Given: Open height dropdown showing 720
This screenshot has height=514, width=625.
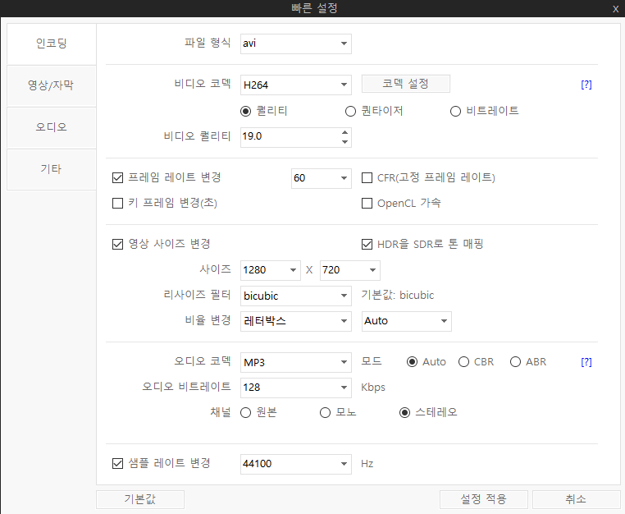Looking at the screenshot, I should pos(350,270).
